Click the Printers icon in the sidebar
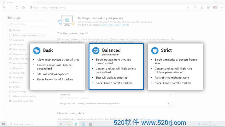 coord(10,82)
